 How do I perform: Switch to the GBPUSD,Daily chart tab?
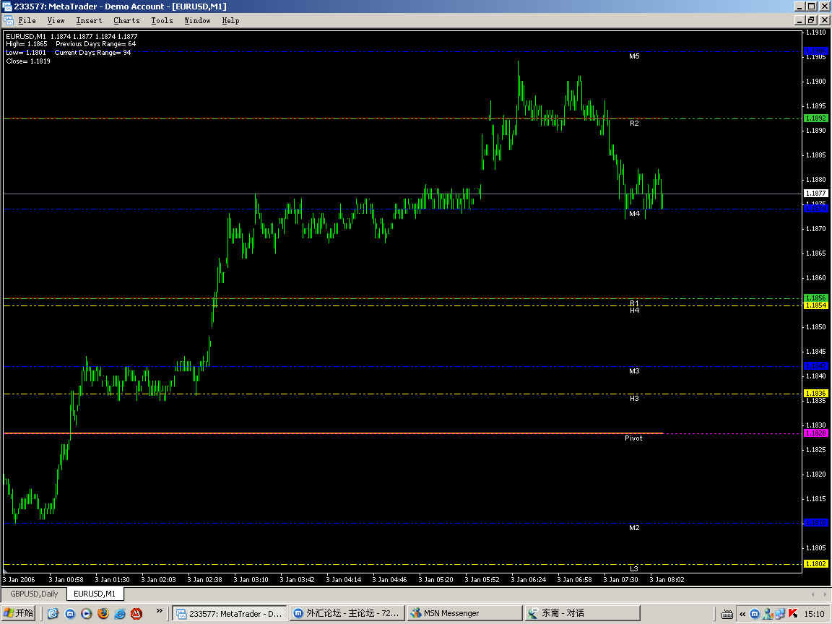pos(33,594)
